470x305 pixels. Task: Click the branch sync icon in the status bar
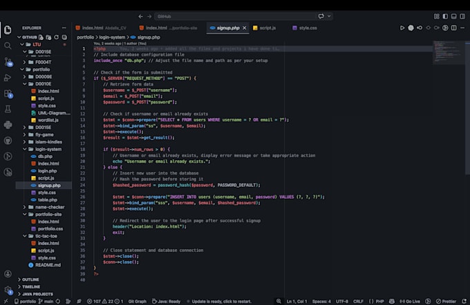click(58, 302)
